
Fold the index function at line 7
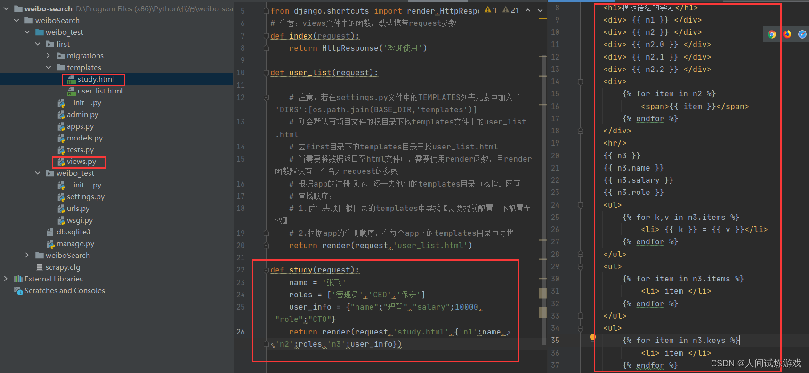266,36
